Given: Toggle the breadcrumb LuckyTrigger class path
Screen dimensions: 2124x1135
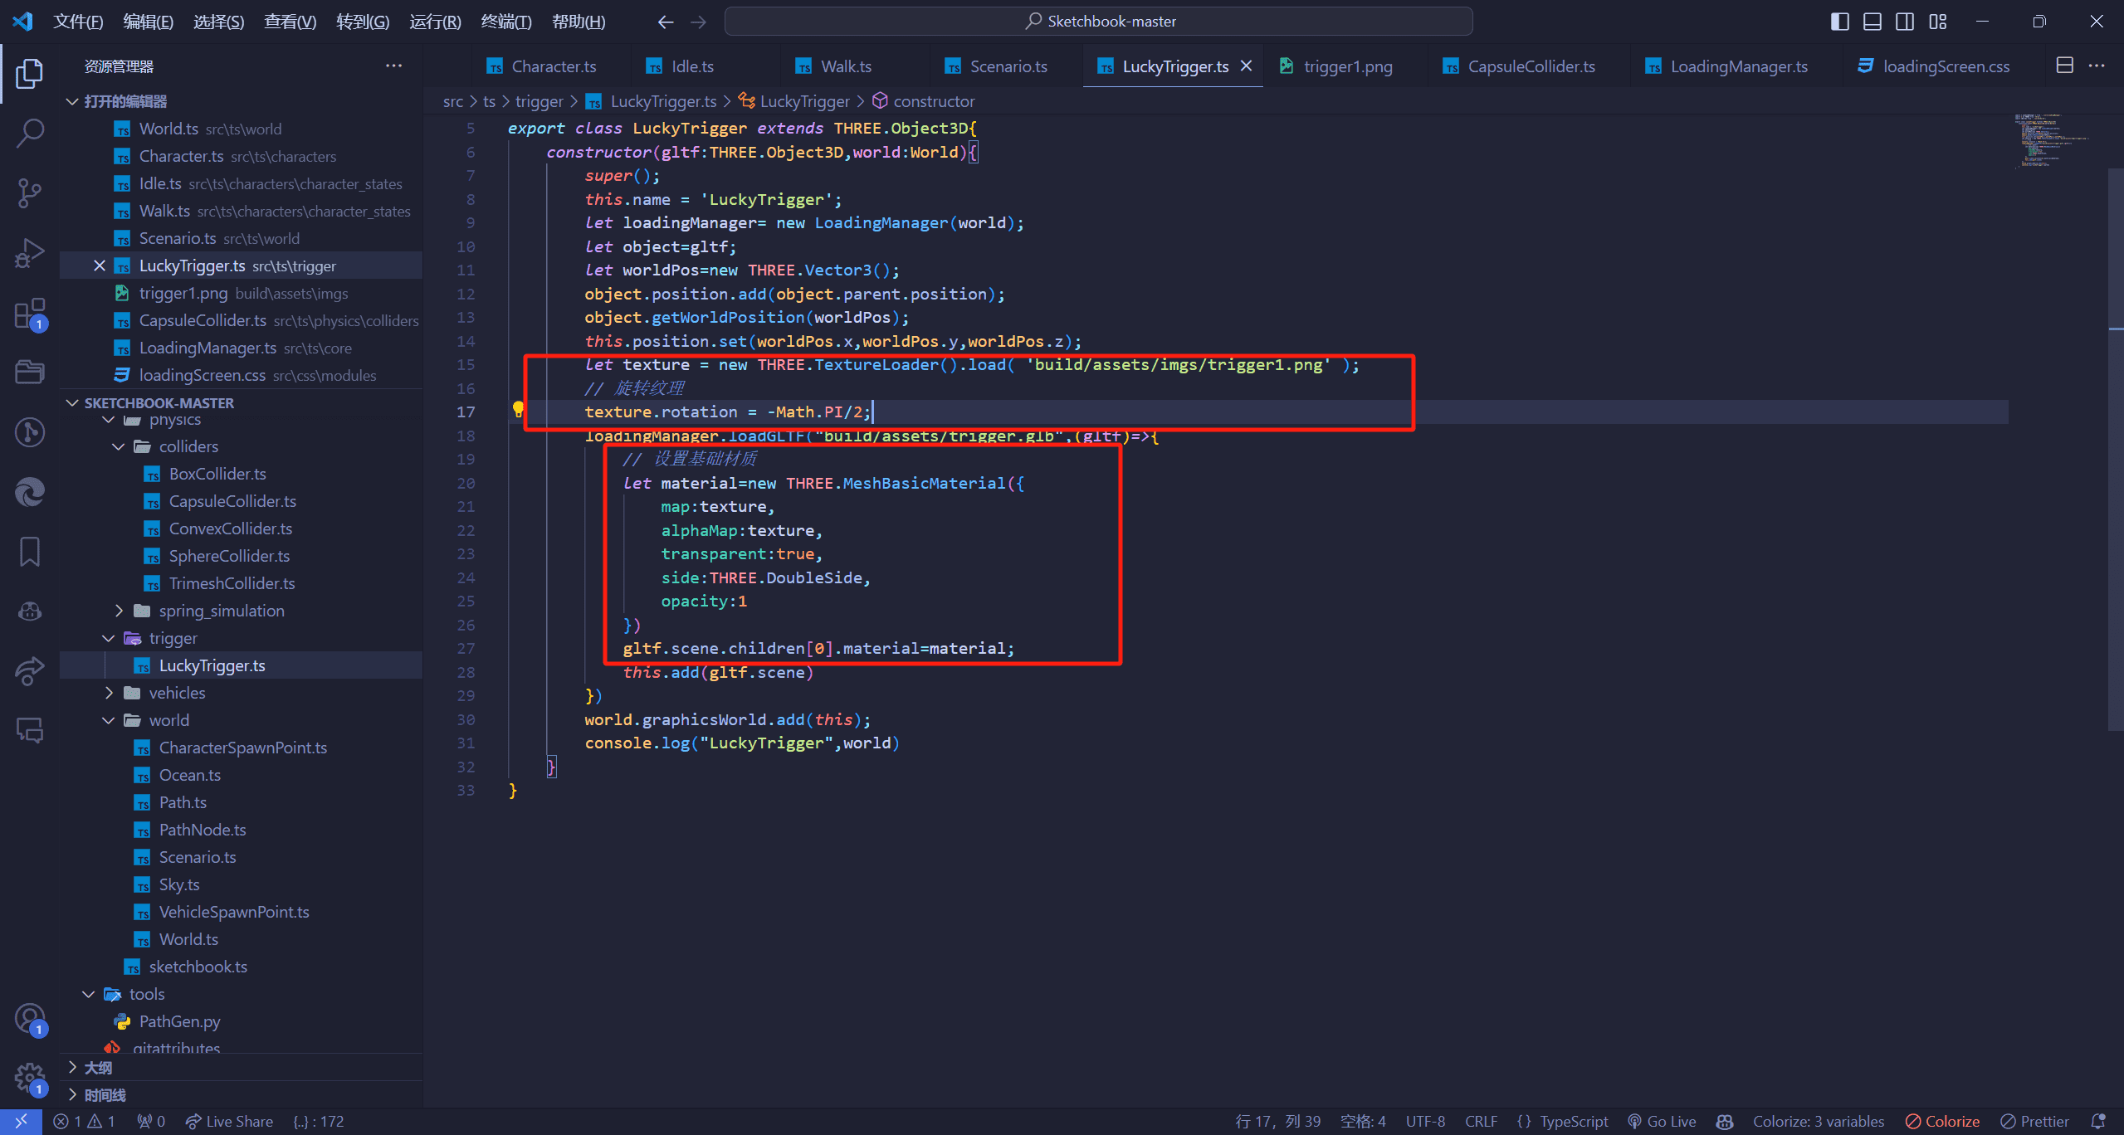Looking at the screenshot, I should 803,101.
